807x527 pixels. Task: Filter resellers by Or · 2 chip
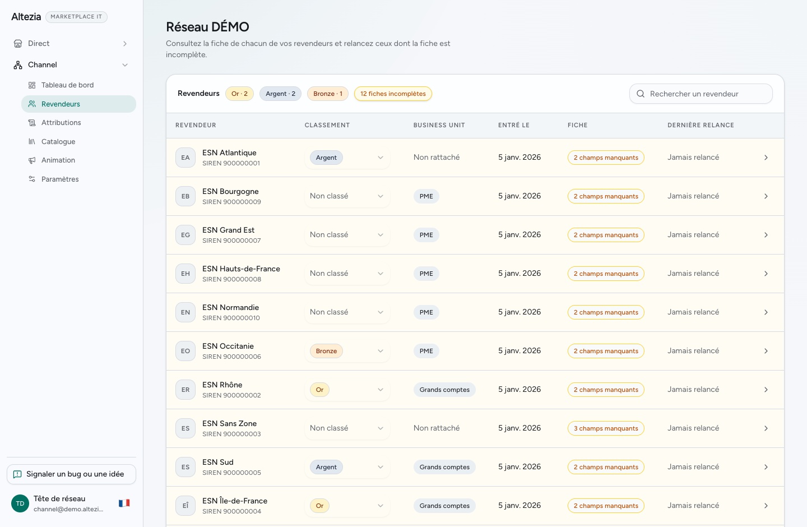(239, 94)
